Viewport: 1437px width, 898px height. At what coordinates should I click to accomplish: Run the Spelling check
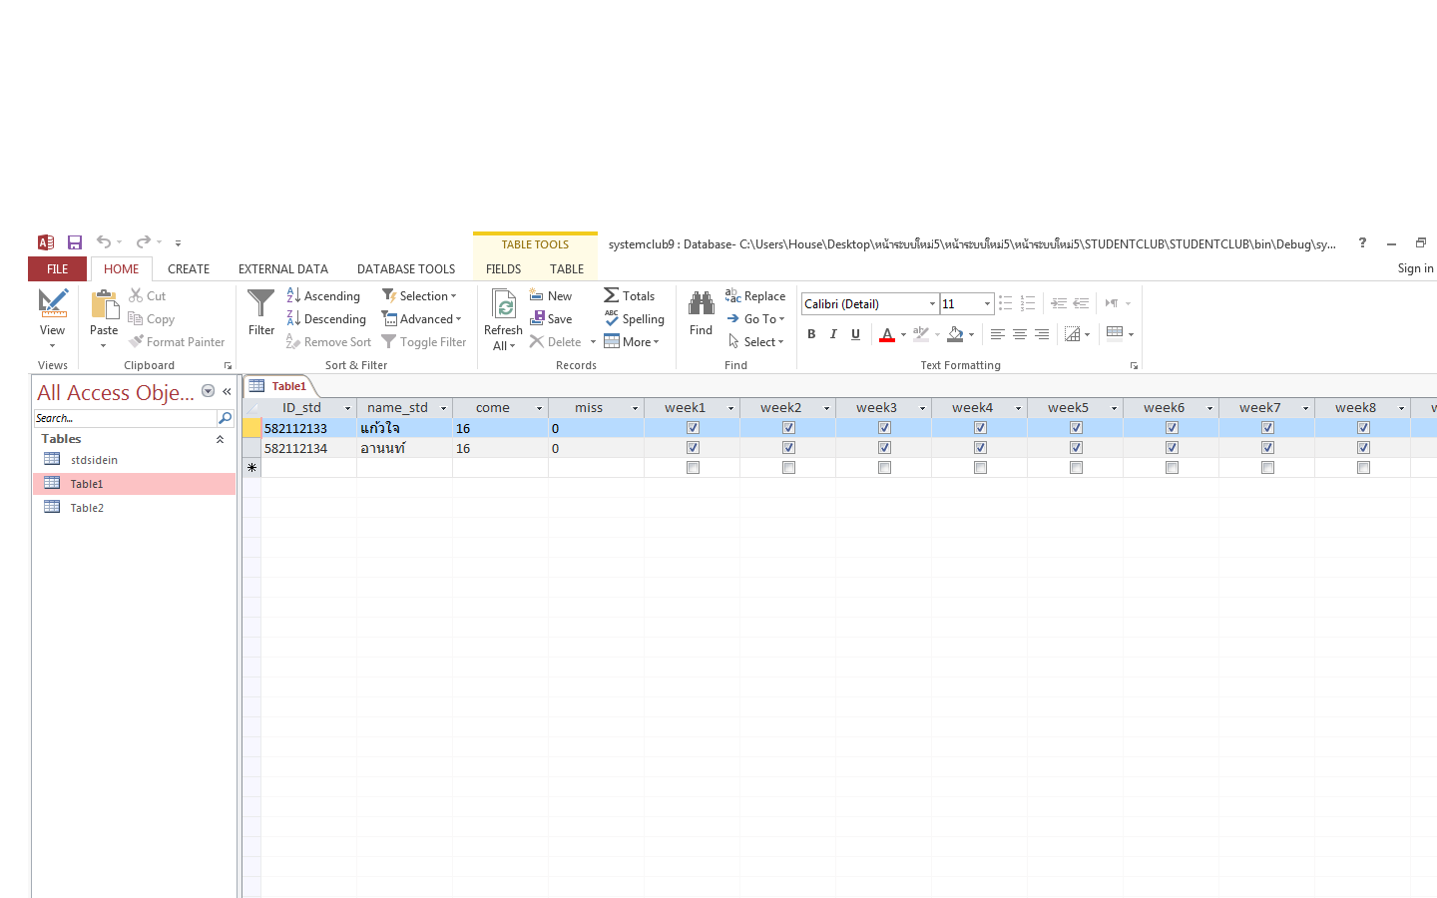[x=635, y=319]
